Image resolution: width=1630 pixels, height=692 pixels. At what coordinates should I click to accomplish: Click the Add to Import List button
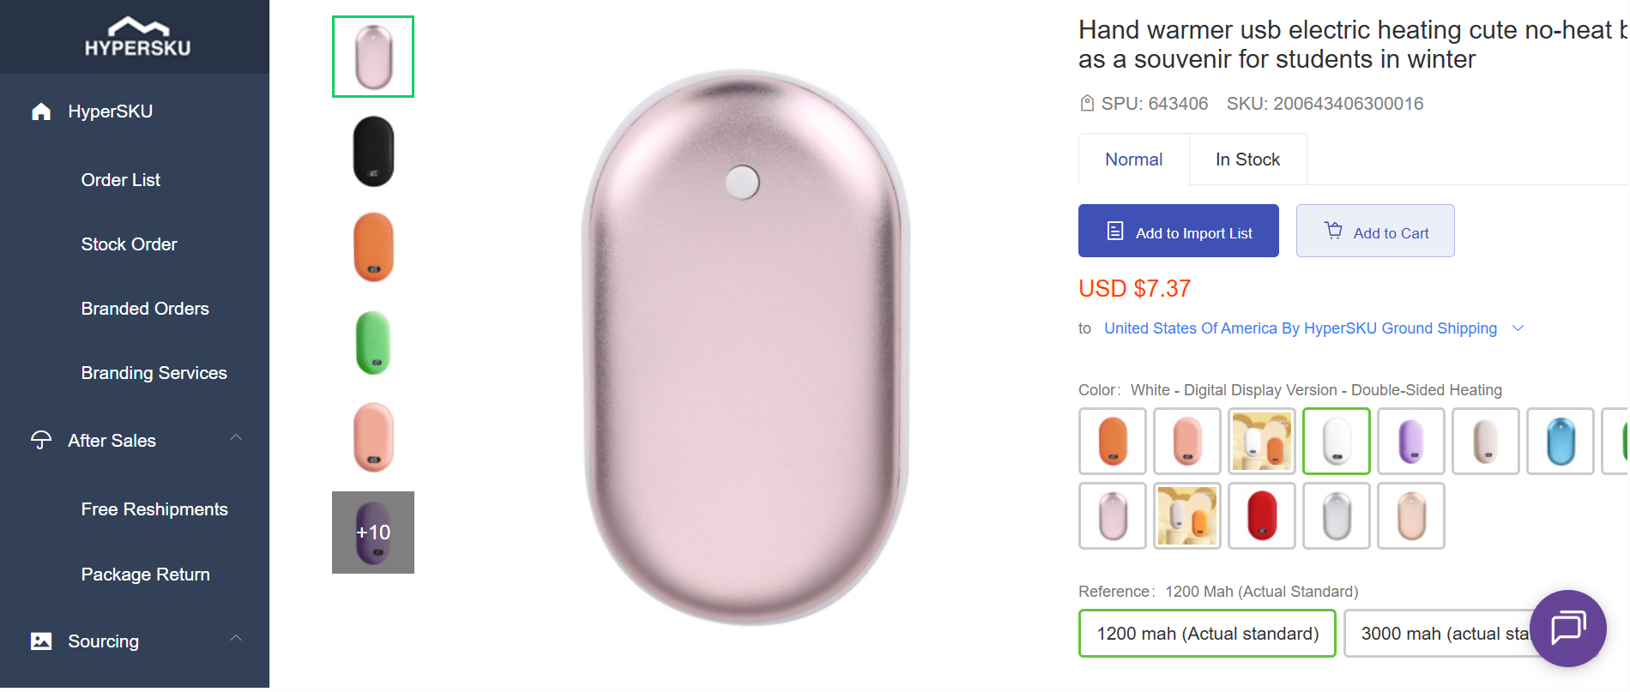[1178, 231]
